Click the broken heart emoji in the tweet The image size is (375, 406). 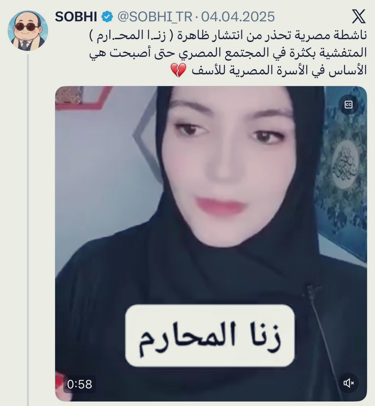point(178,70)
